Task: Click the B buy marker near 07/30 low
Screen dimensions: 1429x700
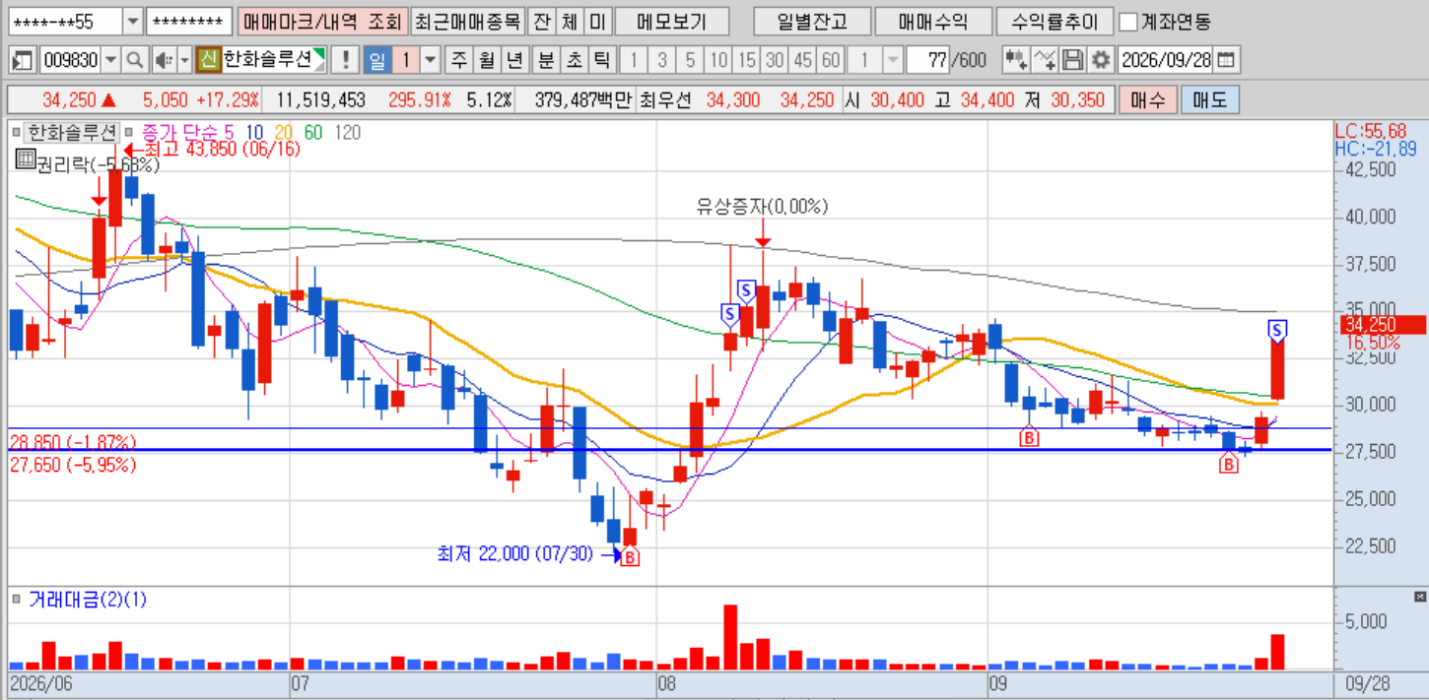Action: [631, 557]
